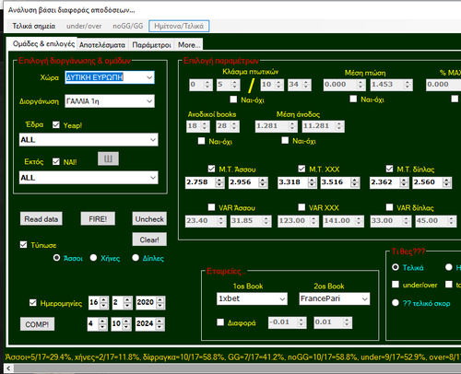
Task: Toggle the Διαφορά checkbox
Action: (x=220, y=322)
